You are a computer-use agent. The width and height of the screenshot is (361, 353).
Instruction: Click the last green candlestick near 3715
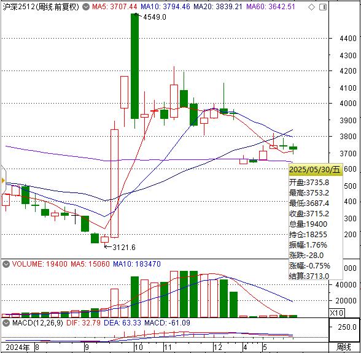point(293,148)
